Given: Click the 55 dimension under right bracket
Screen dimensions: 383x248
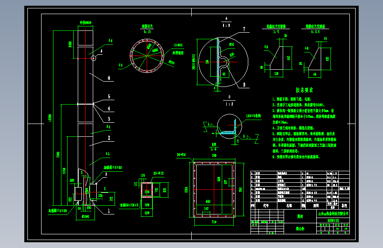Looking at the screenshot, I should pyautogui.click(x=315, y=74).
